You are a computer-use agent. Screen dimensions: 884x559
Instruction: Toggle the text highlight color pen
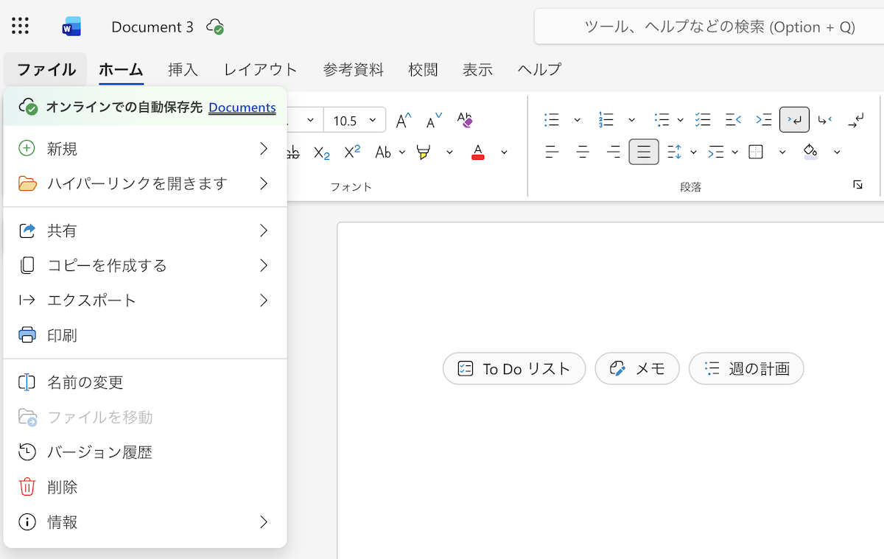click(x=423, y=152)
